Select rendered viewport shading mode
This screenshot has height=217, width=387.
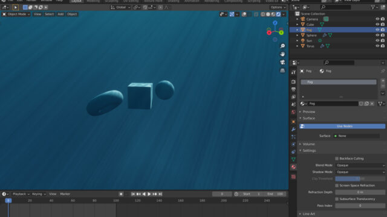click(278, 14)
